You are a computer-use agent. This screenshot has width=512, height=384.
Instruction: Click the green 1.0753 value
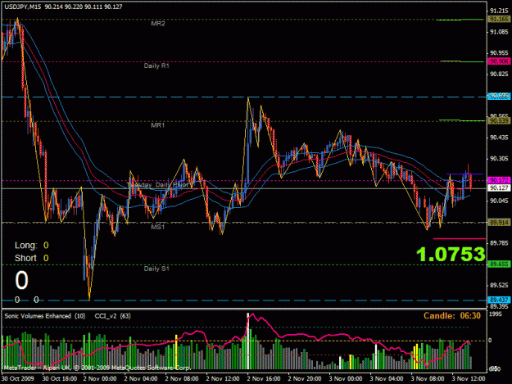451,255
